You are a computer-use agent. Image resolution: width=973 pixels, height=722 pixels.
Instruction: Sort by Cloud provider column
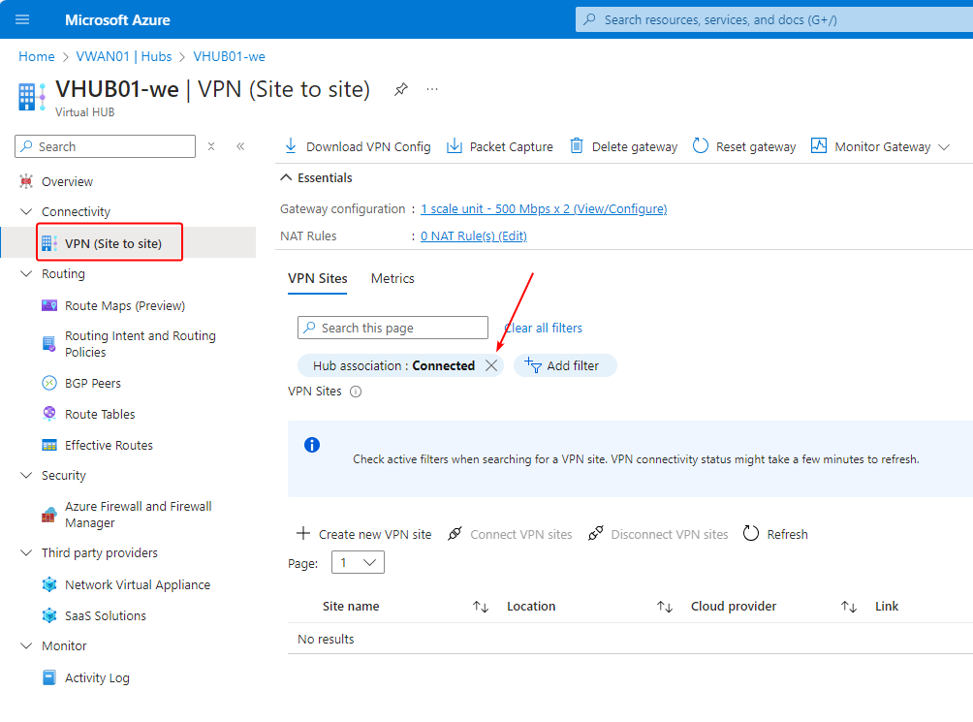click(x=849, y=607)
